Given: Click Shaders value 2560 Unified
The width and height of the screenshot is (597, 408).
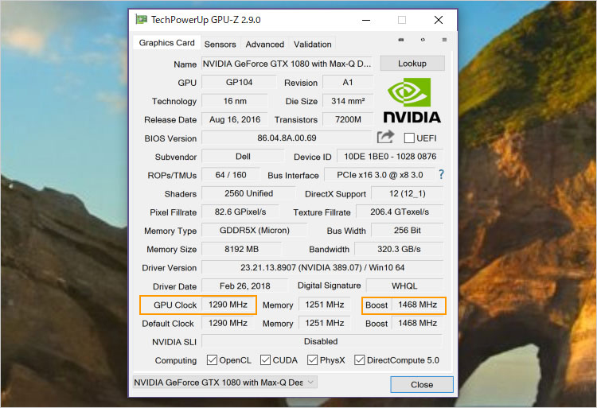Looking at the screenshot, I should (248, 193).
